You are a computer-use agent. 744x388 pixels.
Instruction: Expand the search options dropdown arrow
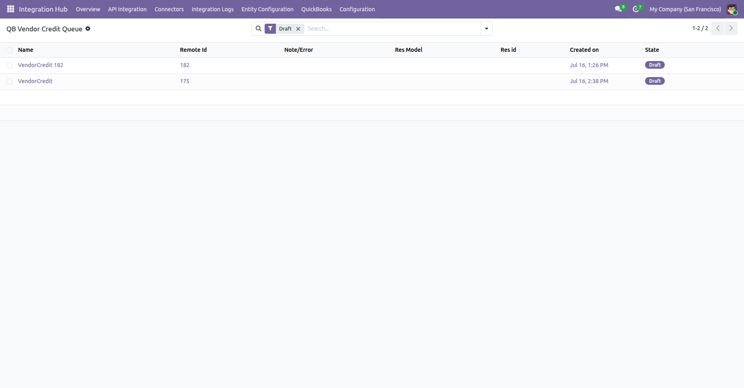[487, 29]
